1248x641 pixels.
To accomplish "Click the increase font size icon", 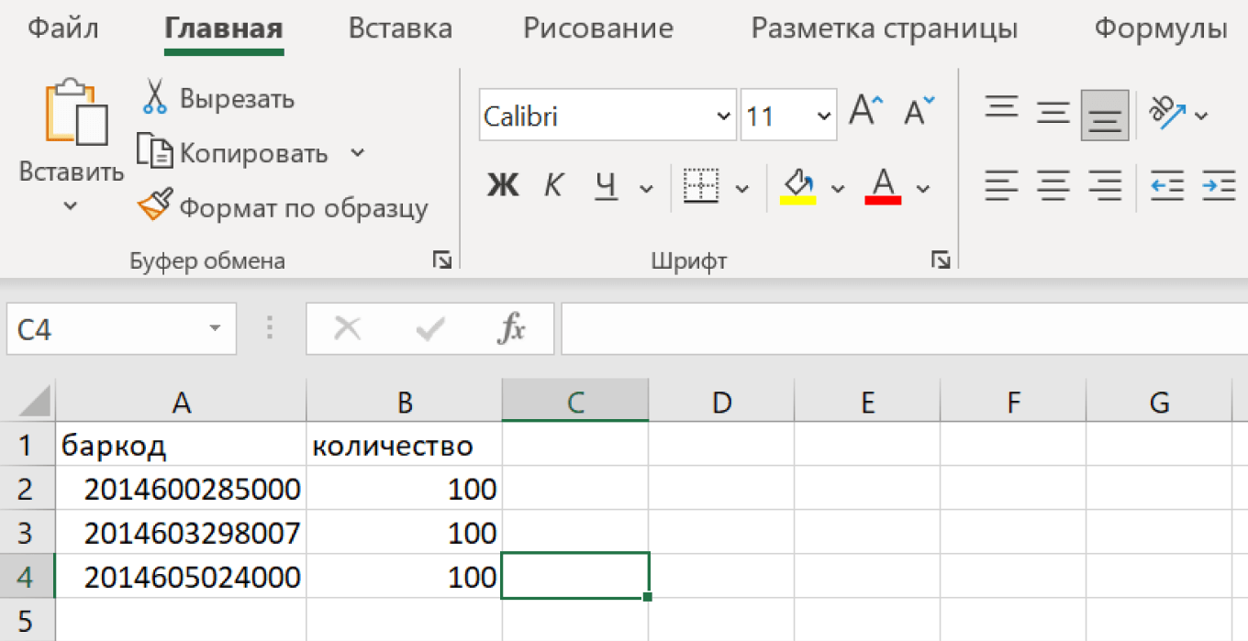I will point(863,110).
